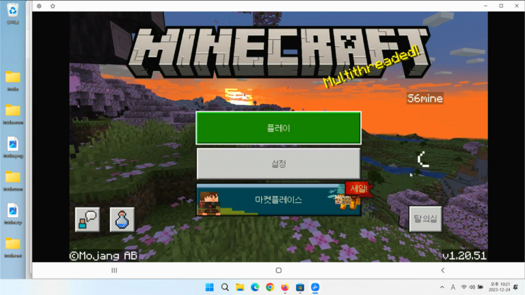The height and width of the screenshot is (295, 525).
Task: Click the gear icon in window title bar
Action: [x=39, y=6]
